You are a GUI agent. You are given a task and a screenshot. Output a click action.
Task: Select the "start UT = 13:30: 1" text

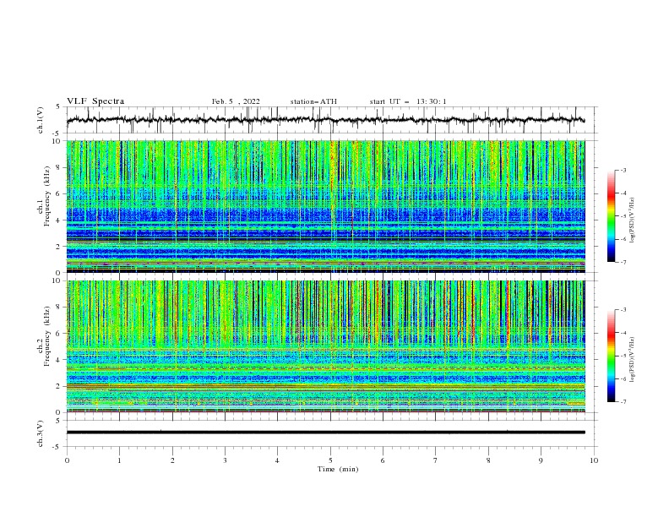tap(408, 101)
